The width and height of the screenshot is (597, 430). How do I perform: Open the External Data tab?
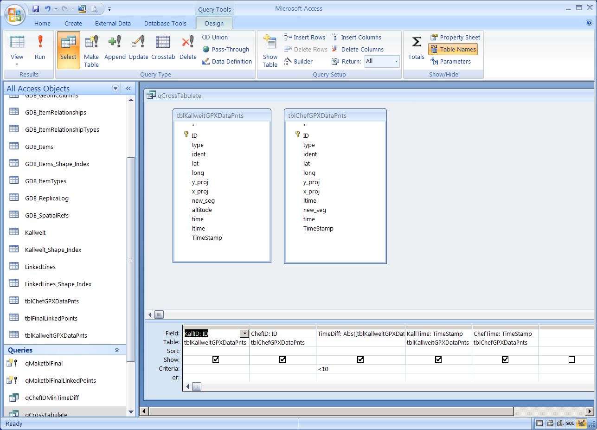click(113, 23)
